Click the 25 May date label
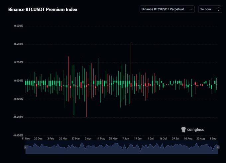Screen dimensions: 226x163 (x=113, y=138)
